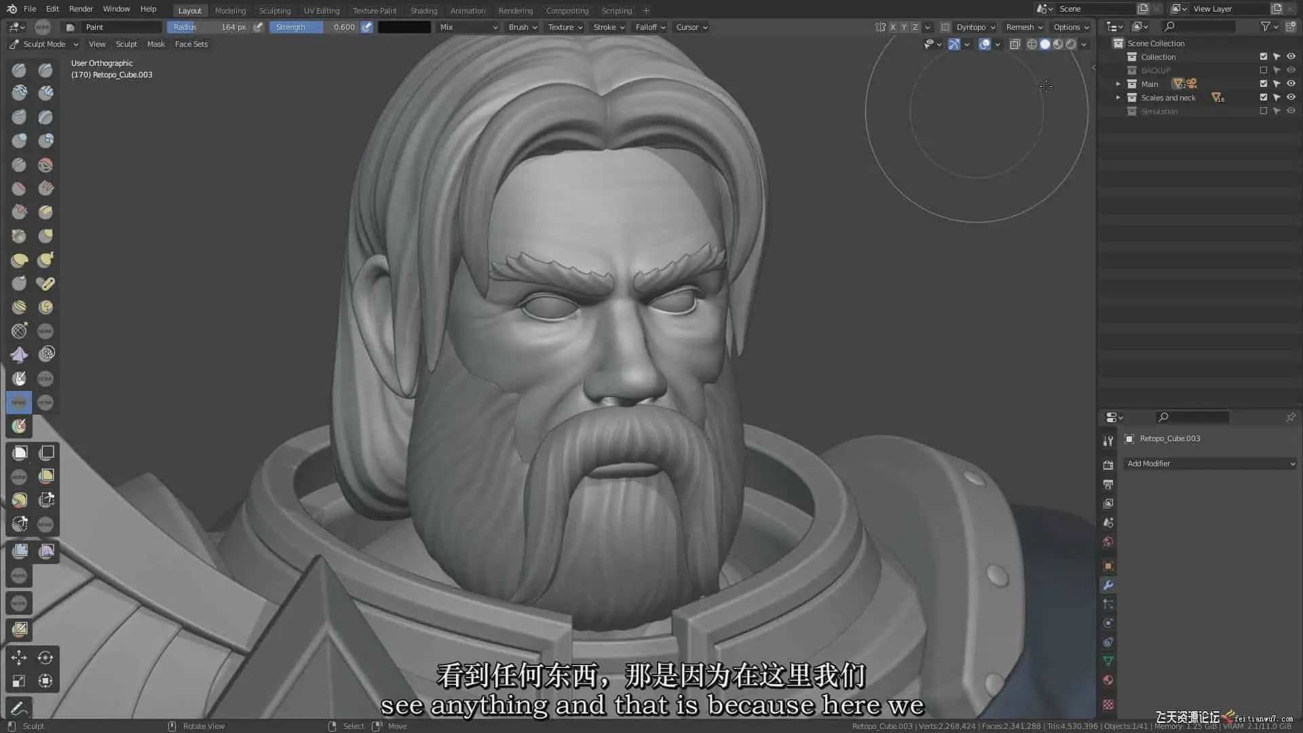Viewport: 1303px width, 733px height.
Task: Open the Face Sets menu
Action: [x=191, y=44]
